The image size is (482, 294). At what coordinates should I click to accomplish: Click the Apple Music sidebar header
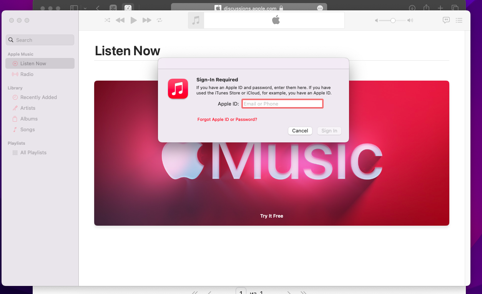[x=20, y=54]
